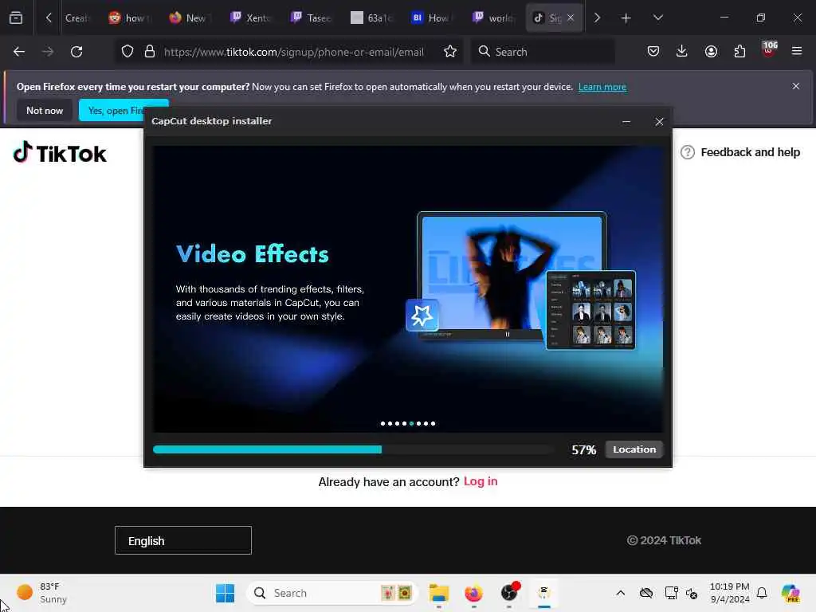
Task: Open Firefox account icon
Action: coord(711,52)
